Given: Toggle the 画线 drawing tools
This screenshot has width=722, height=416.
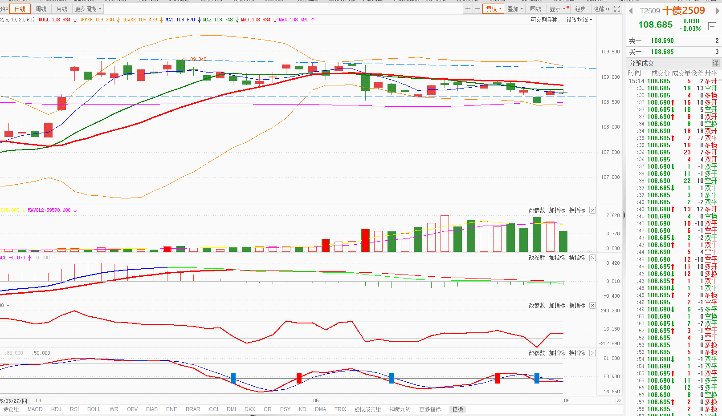Looking at the screenshot, I should point(536,9).
